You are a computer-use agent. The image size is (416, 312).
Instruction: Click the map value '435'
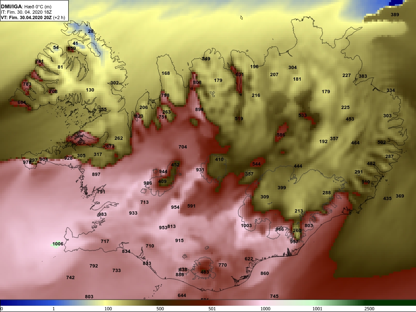[387, 198]
